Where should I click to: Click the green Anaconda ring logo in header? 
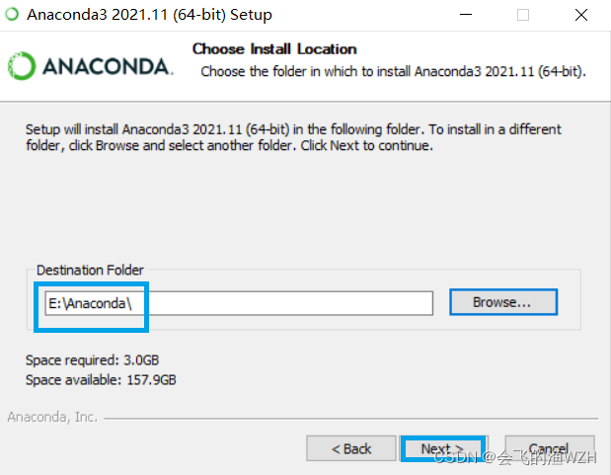(x=22, y=66)
